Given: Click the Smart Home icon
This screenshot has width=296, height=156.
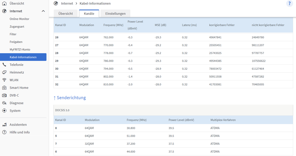Looking at the screenshot, I should tap(4, 88).
